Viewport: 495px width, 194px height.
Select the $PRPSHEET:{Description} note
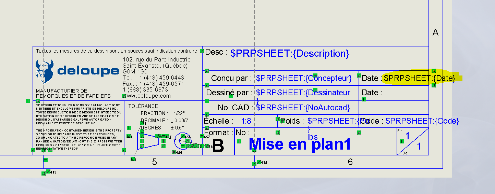pyautogui.click(x=290, y=53)
